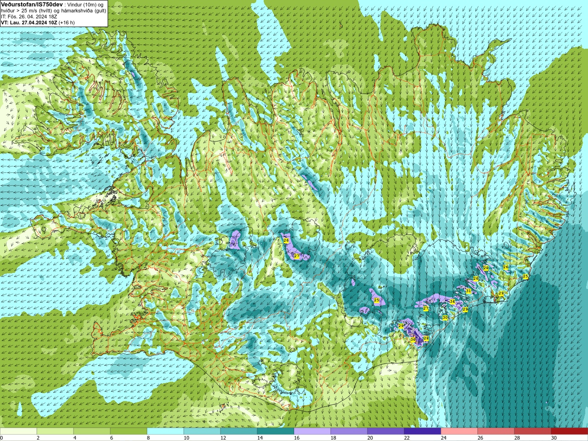Select the 2–4 m/s light green legend swatch

55,431
